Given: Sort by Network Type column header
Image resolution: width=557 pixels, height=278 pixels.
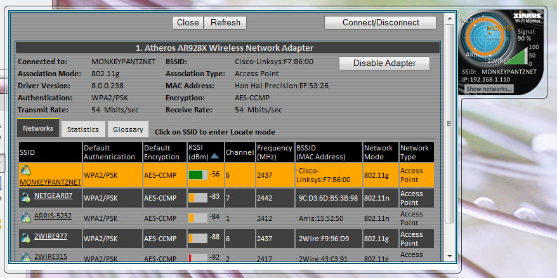Looking at the screenshot, I should pyautogui.click(x=417, y=152).
